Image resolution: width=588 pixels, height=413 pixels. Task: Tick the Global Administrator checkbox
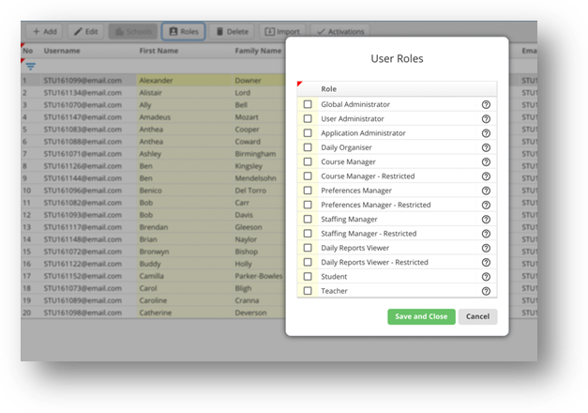tap(308, 104)
